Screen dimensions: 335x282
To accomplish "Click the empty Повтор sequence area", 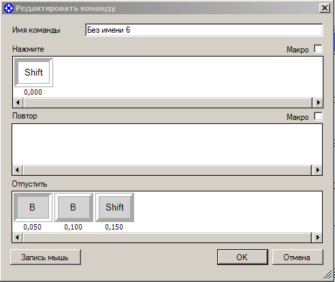I will point(167,144).
